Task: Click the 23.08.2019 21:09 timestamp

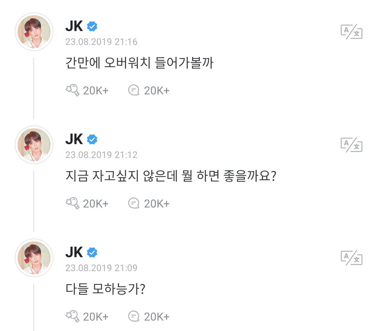Action: tap(101, 268)
